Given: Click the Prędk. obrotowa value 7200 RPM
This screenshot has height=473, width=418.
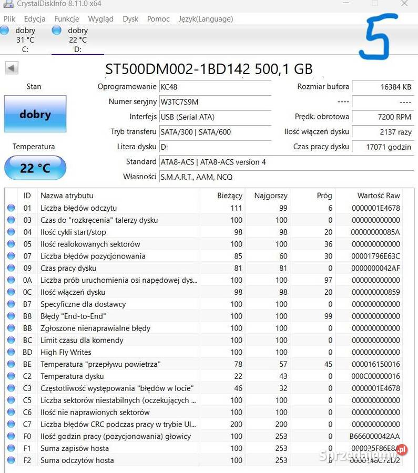Looking at the screenshot, I should (x=383, y=117).
